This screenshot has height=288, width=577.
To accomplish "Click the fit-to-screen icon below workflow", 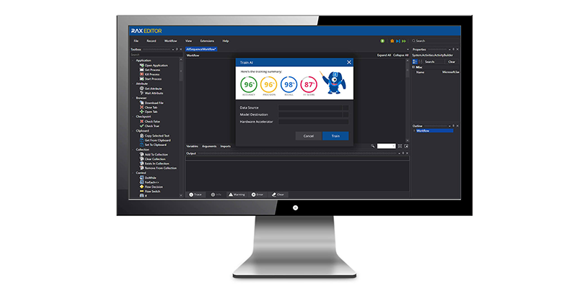I will point(400,146).
